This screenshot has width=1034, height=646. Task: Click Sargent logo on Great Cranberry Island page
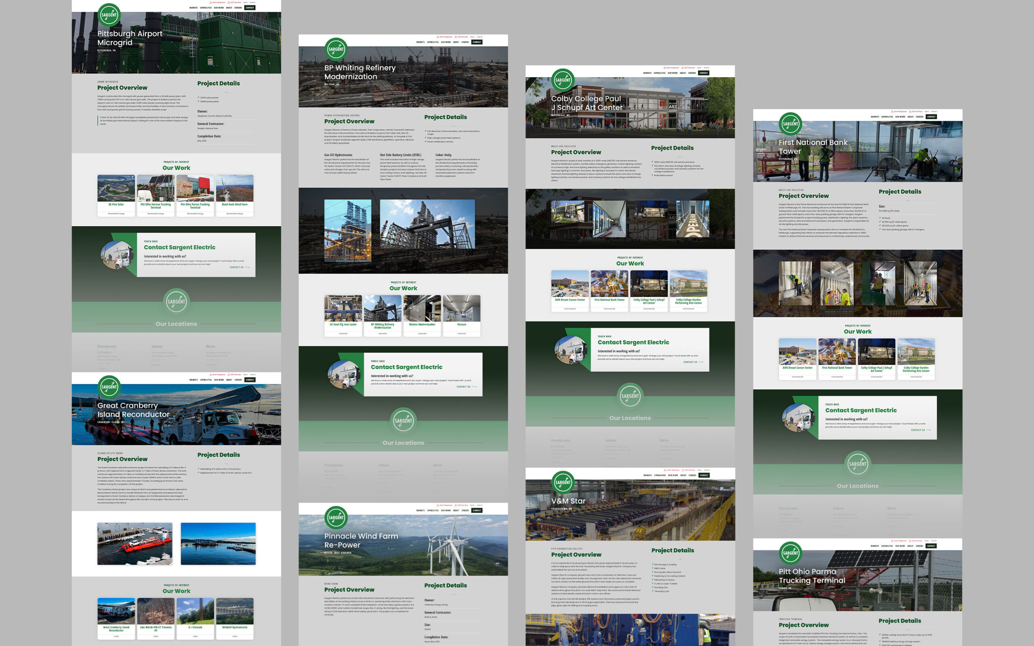pyautogui.click(x=109, y=387)
